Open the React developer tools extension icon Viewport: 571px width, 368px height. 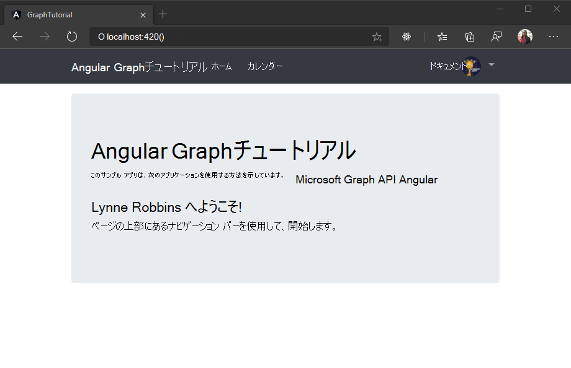point(407,37)
